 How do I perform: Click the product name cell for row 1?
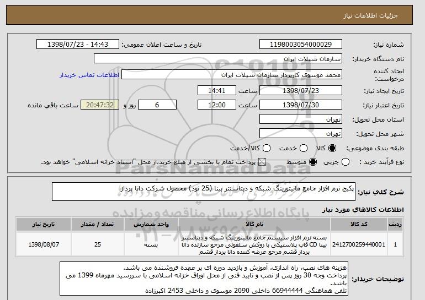(254, 244)
